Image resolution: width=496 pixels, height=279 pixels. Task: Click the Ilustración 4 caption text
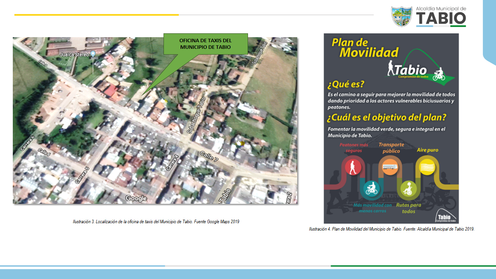pyautogui.click(x=391, y=229)
